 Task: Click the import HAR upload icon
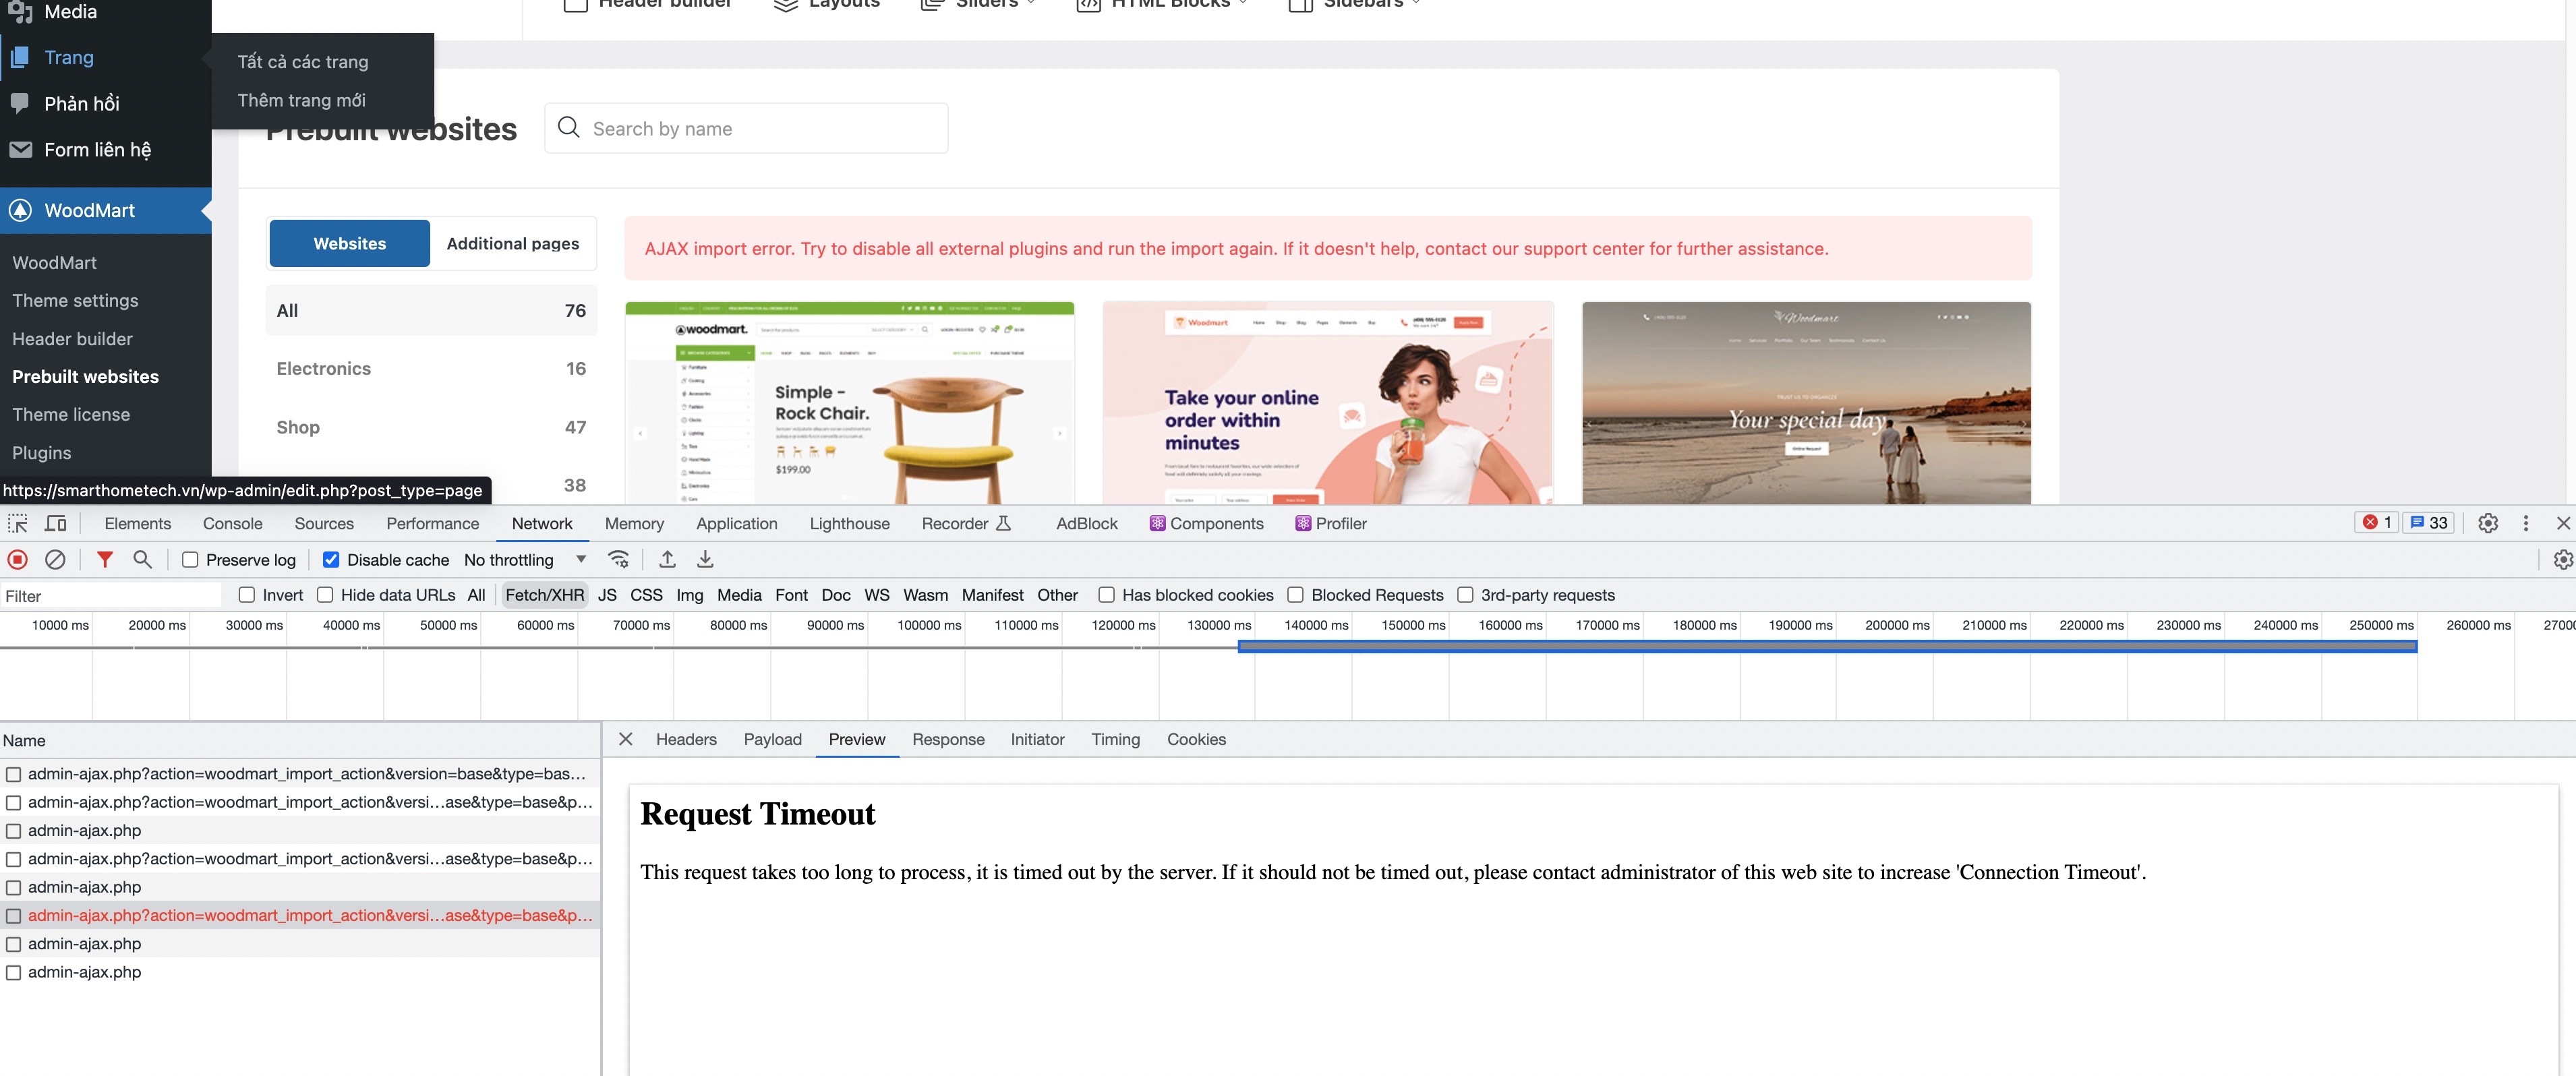tap(667, 560)
